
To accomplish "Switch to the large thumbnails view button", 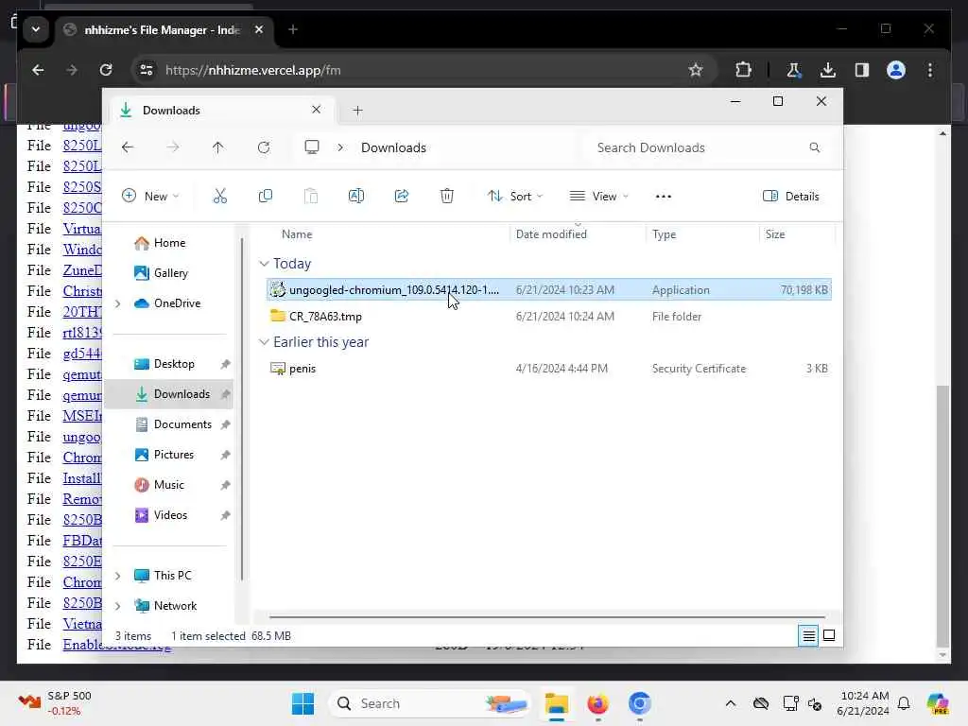I will coord(829,636).
